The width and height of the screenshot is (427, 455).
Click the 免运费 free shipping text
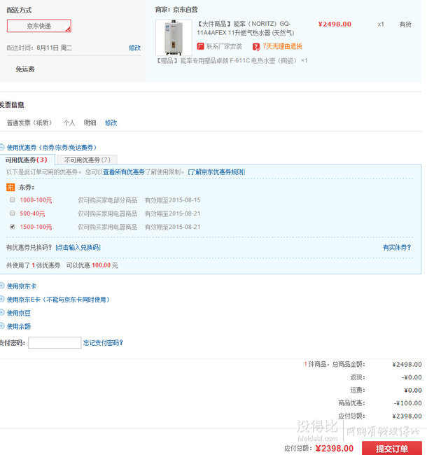(25, 69)
